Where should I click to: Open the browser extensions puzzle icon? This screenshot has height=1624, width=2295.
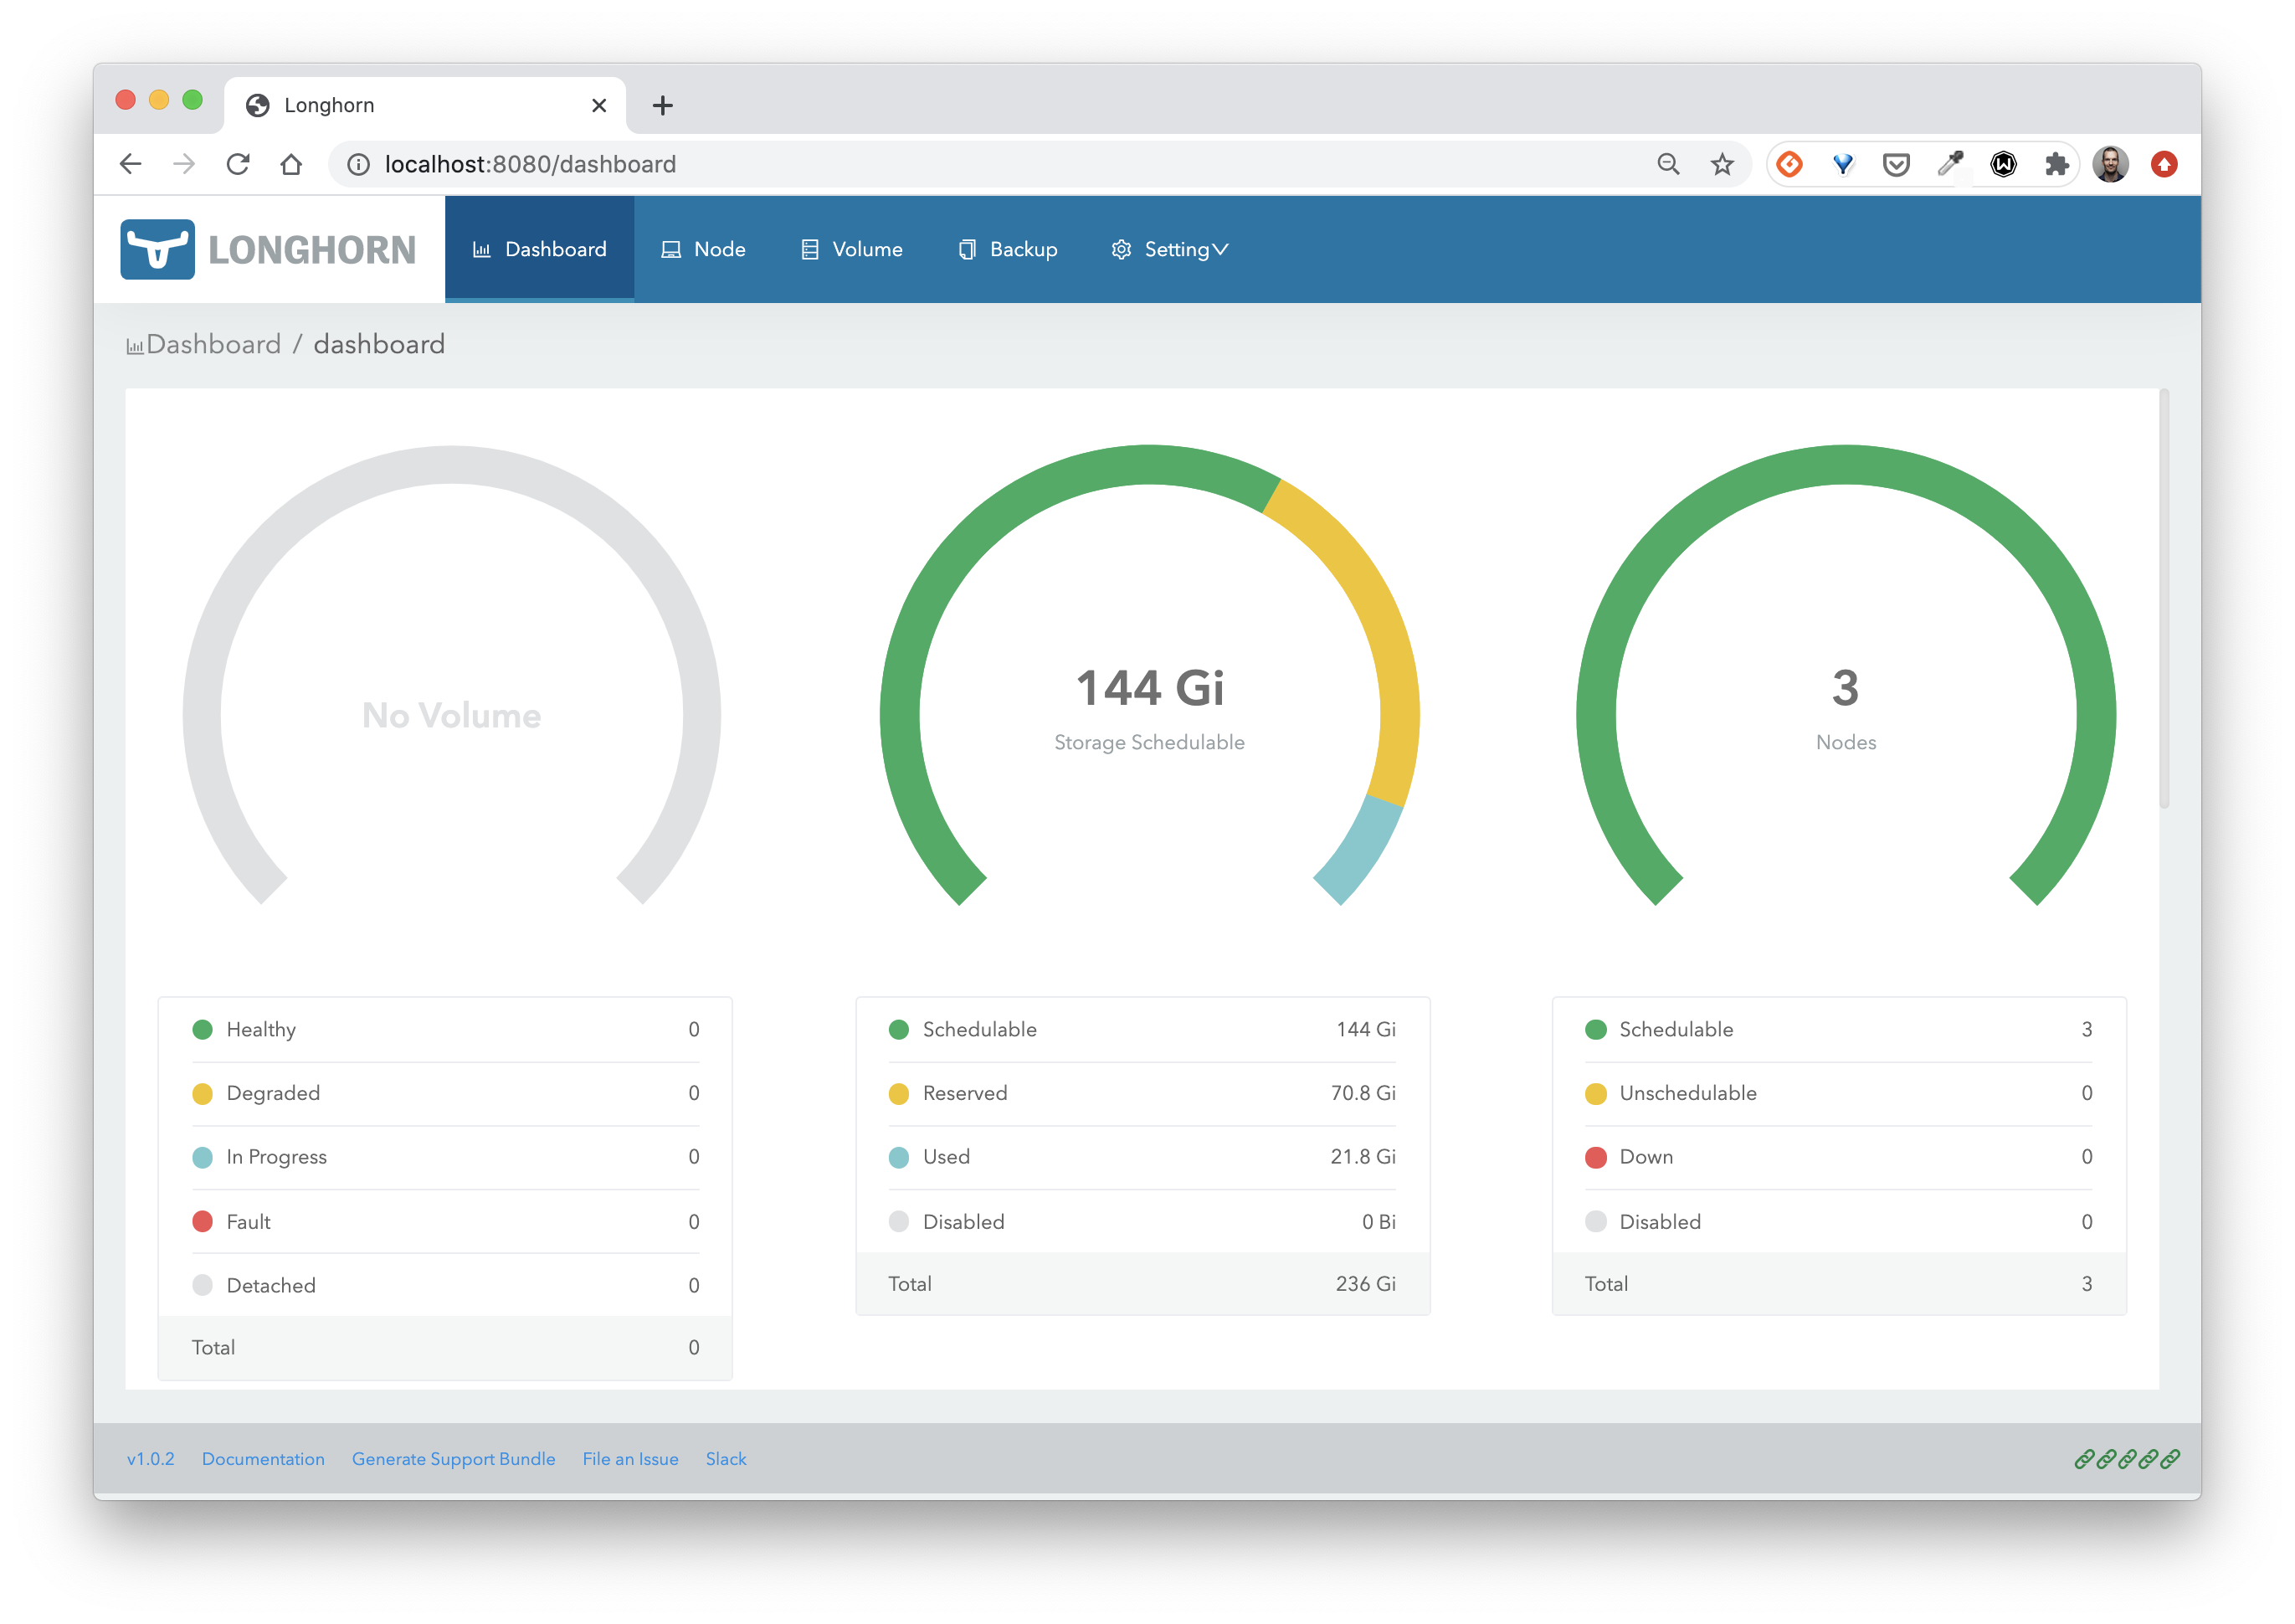(2057, 164)
